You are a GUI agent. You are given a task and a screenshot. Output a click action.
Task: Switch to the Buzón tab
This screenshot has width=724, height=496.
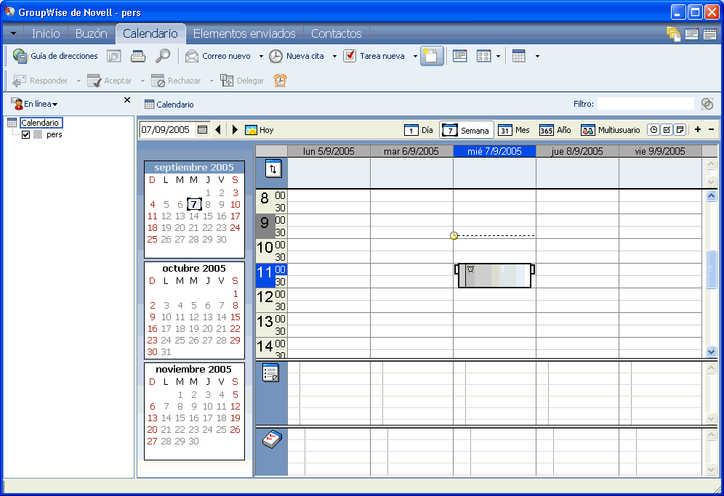click(92, 33)
